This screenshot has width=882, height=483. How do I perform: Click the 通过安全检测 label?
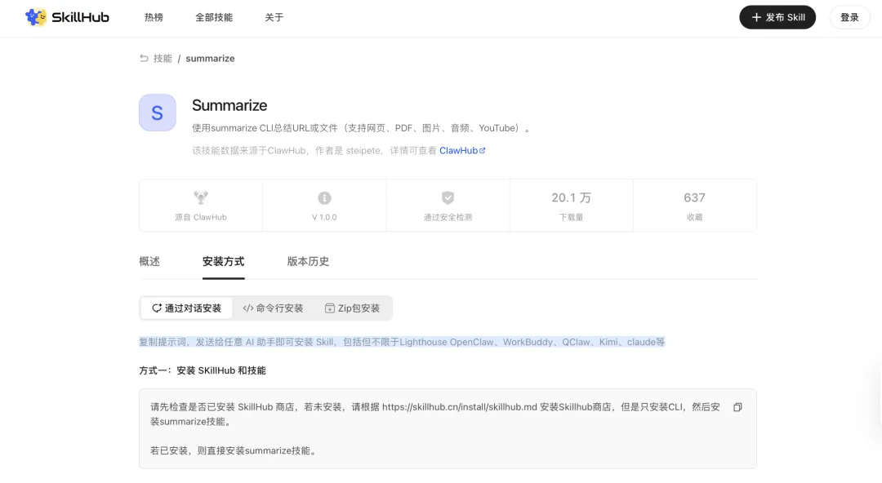pyautogui.click(x=448, y=218)
